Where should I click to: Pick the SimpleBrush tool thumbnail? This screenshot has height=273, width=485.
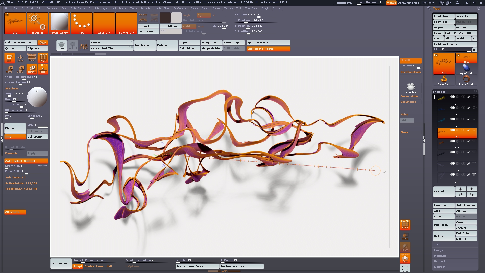(444, 80)
